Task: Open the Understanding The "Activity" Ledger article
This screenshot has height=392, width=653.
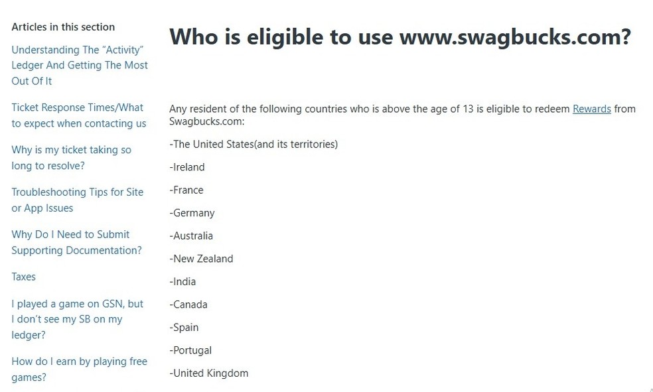Action: [x=80, y=65]
